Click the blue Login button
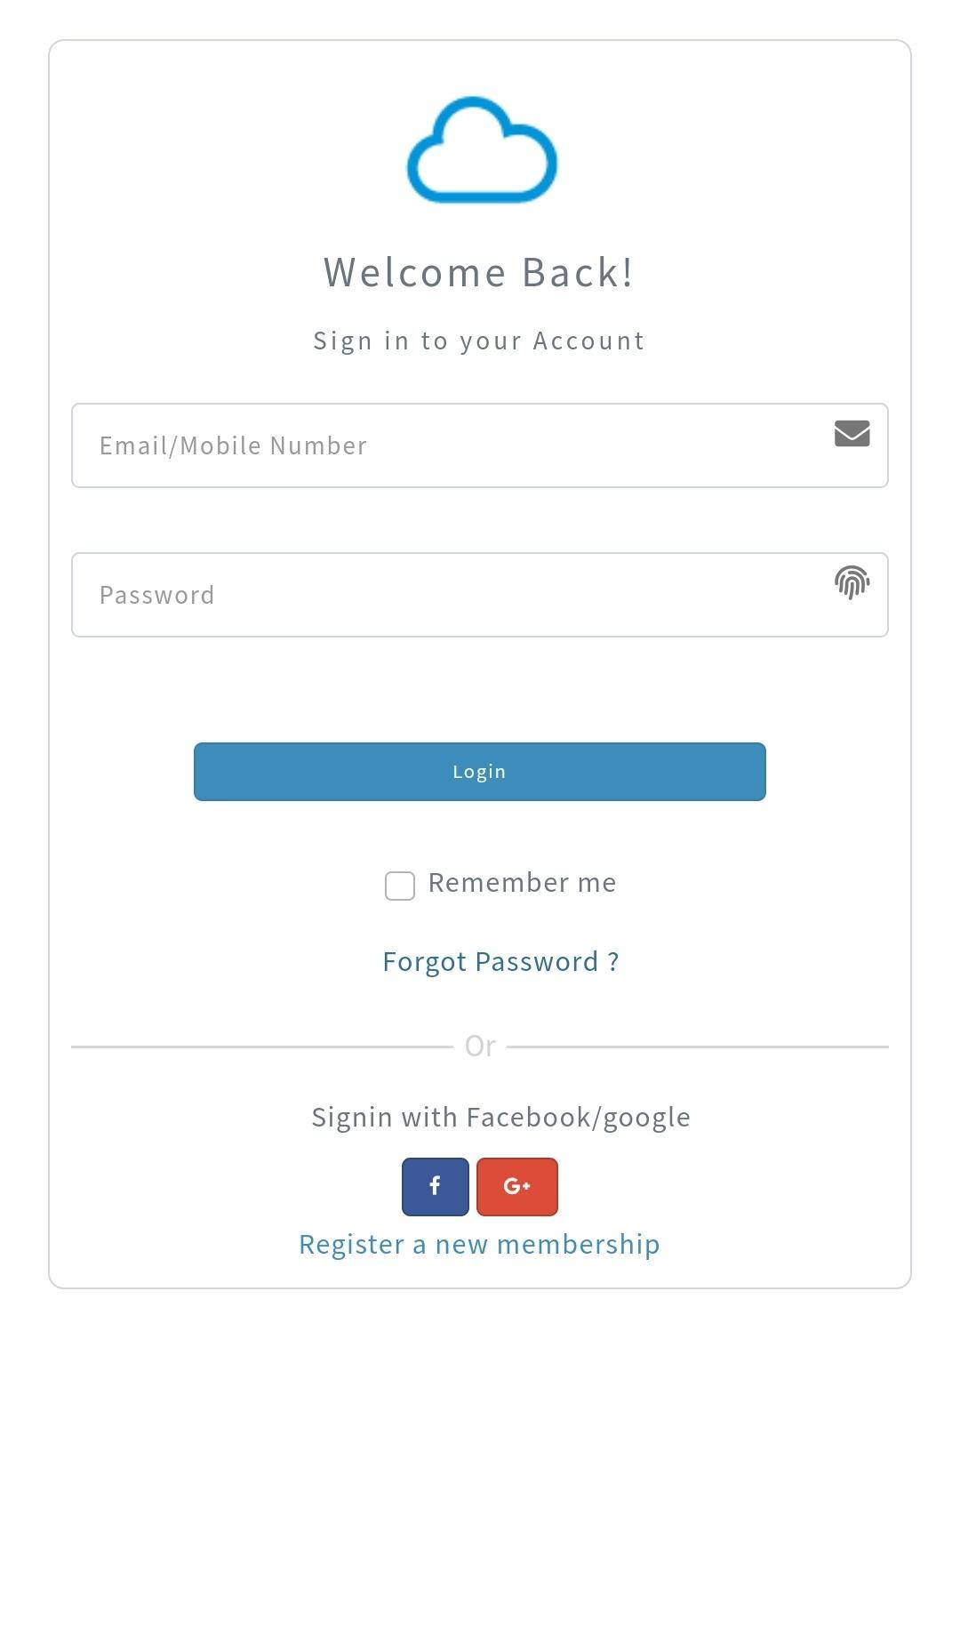This screenshot has width=960, height=1652. (480, 772)
